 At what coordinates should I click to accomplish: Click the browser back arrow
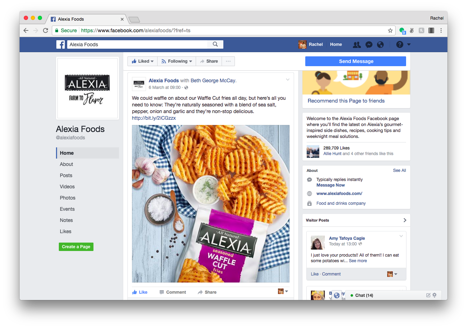click(x=26, y=30)
